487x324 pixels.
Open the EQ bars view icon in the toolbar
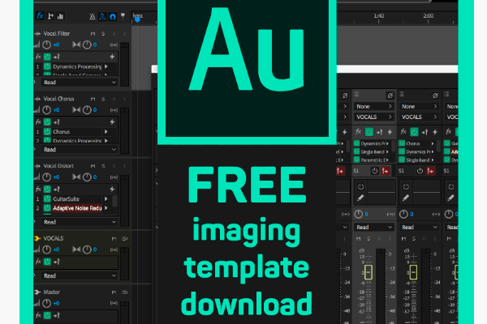point(60,16)
